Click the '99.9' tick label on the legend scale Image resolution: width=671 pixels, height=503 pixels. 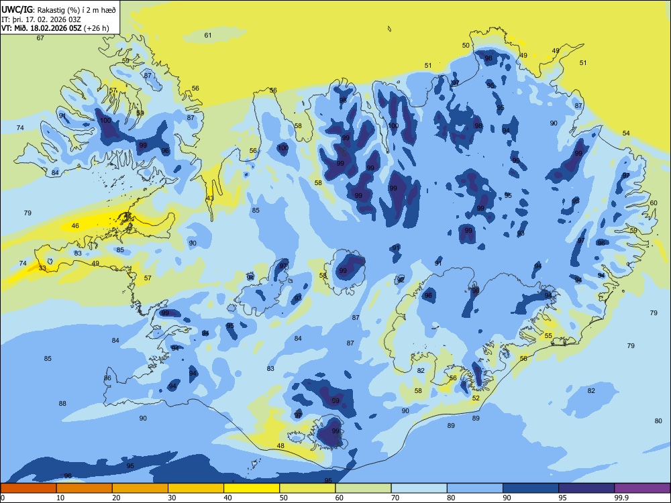click(621, 498)
